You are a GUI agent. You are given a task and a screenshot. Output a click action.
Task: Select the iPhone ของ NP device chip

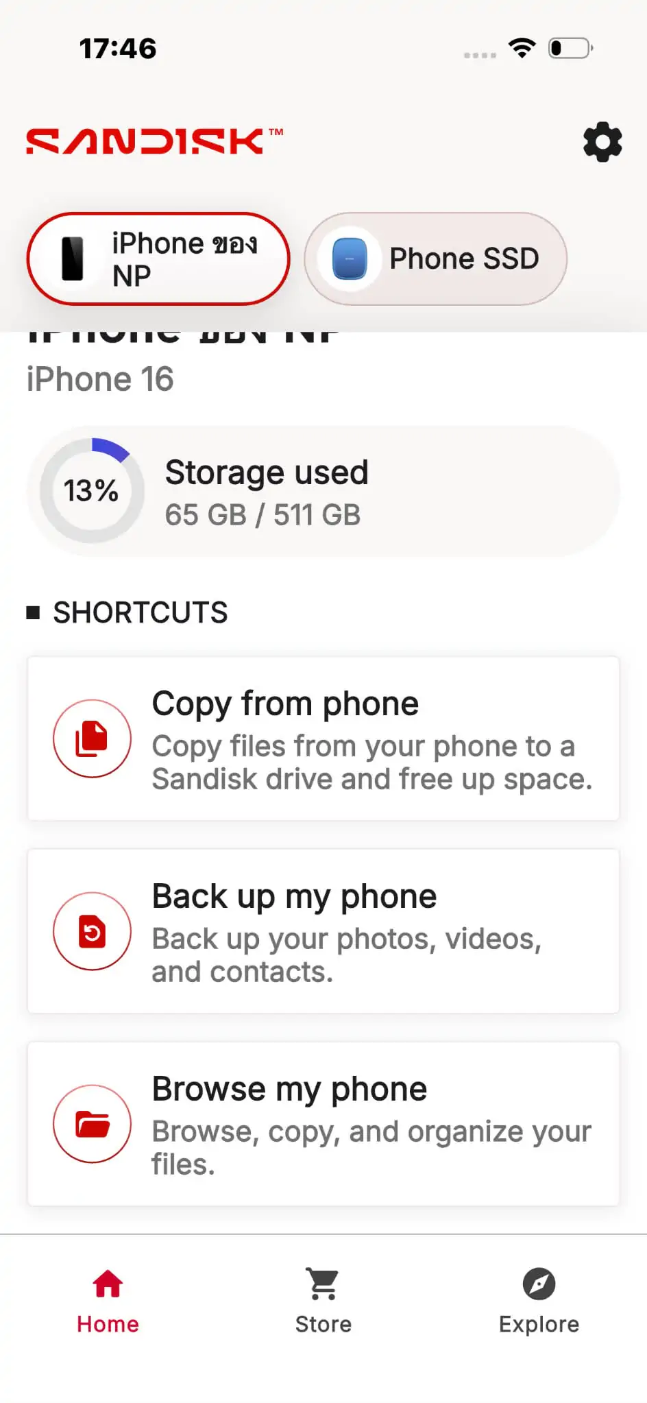(x=158, y=259)
